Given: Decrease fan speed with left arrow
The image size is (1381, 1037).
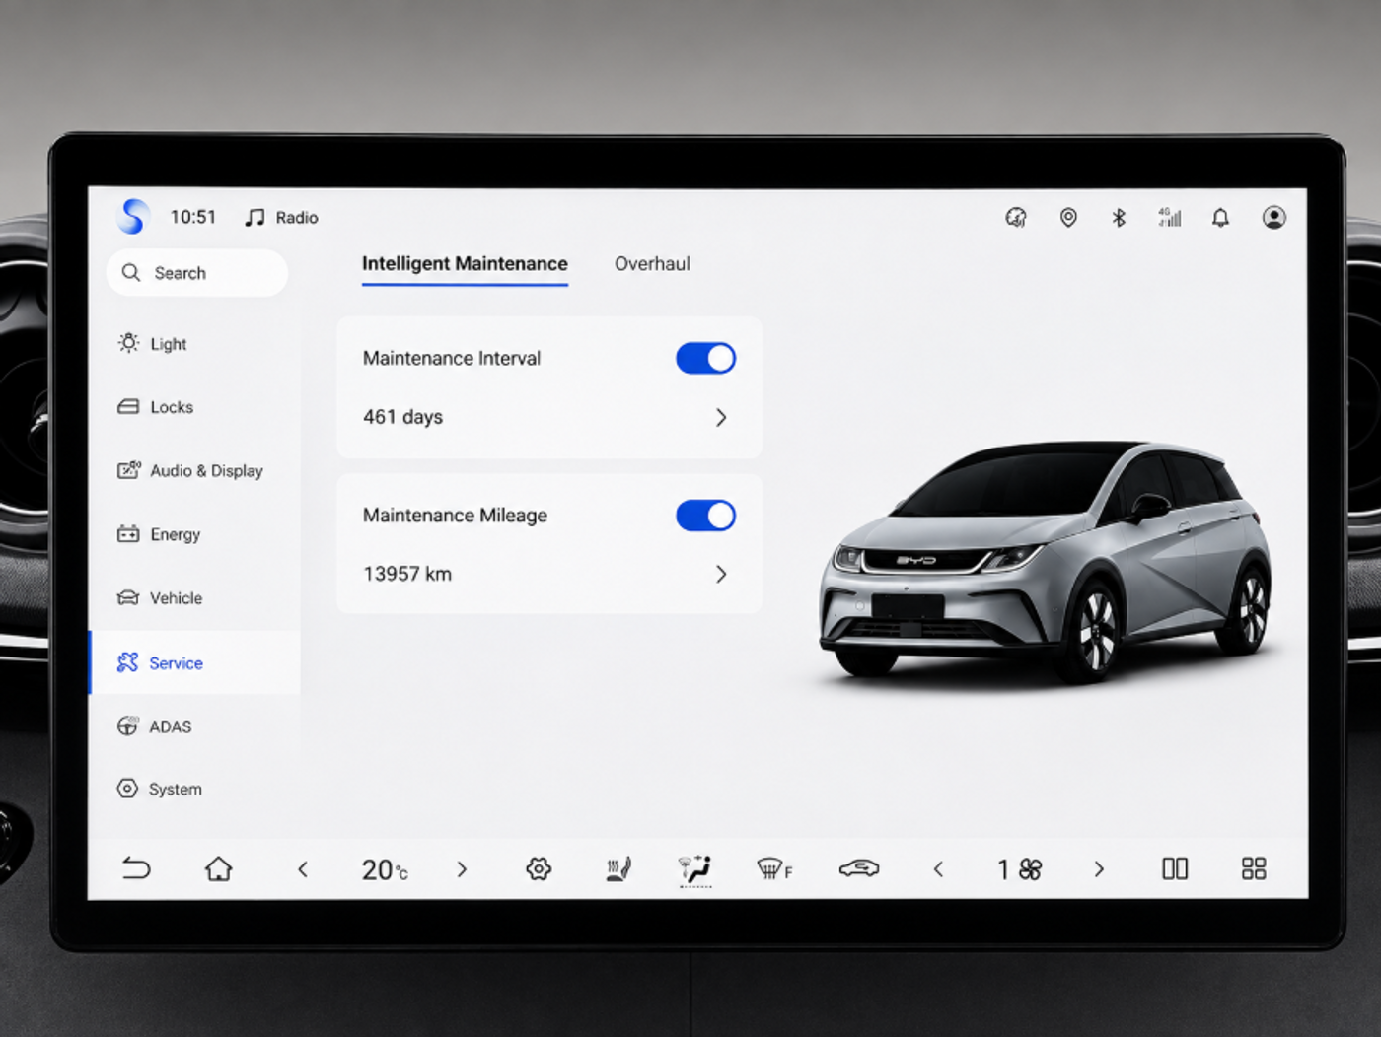Looking at the screenshot, I should pos(938,868).
